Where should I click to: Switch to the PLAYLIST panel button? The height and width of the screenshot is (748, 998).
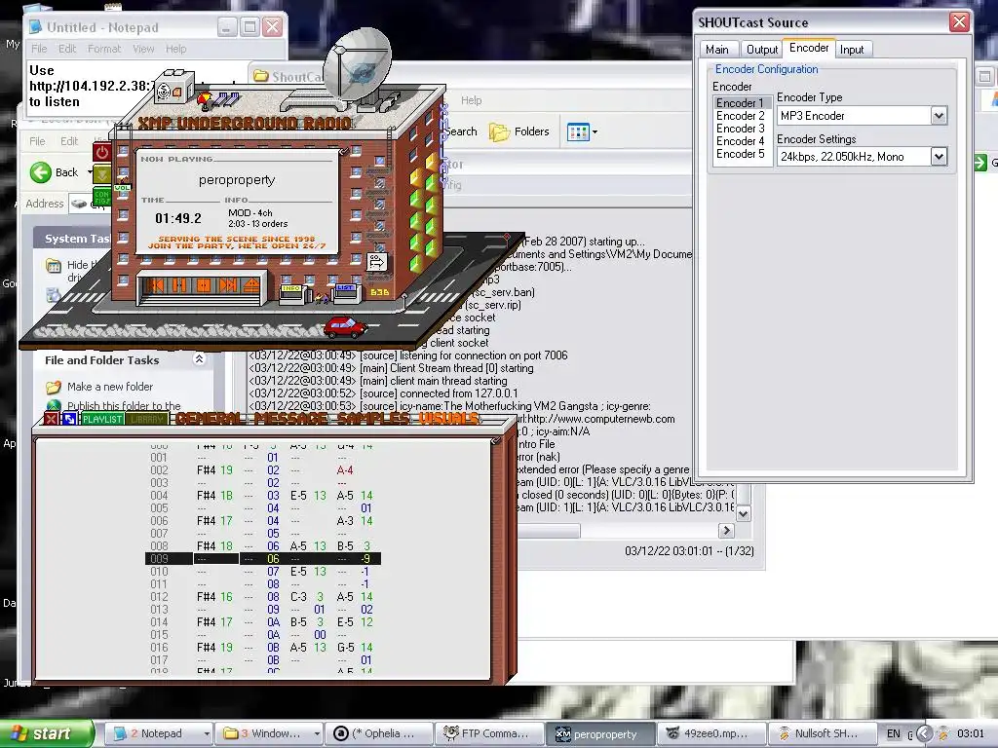coord(102,419)
